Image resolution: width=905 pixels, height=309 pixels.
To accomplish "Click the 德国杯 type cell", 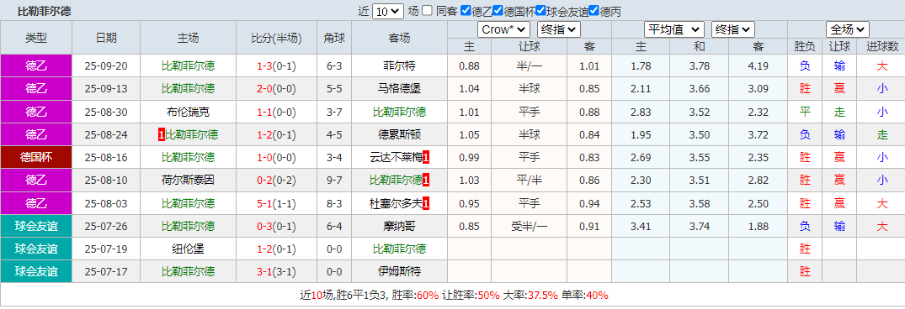I will point(36,157).
